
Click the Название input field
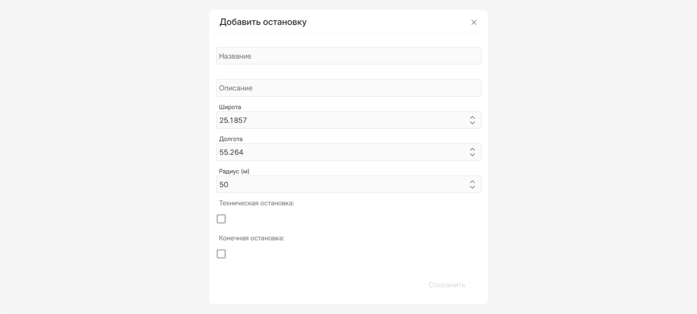pyautogui.click(x=348, y=56)
